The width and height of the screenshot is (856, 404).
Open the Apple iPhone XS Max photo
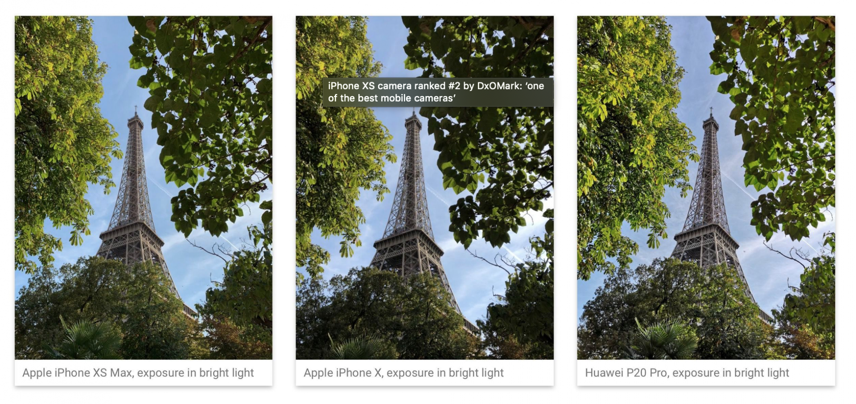tap(144, 188)
